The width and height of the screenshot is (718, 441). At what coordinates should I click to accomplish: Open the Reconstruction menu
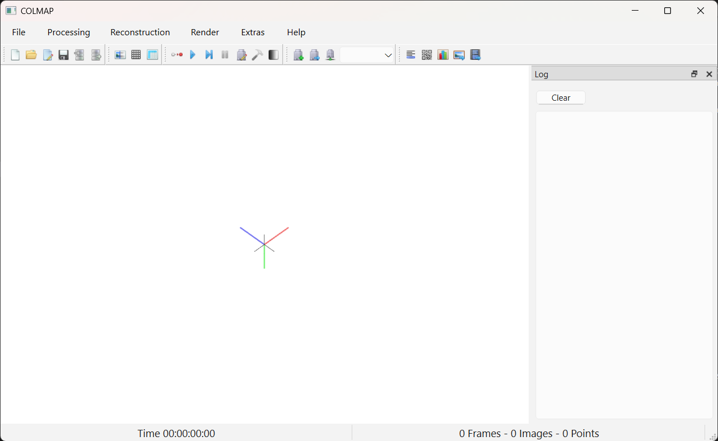coord(140,32)
